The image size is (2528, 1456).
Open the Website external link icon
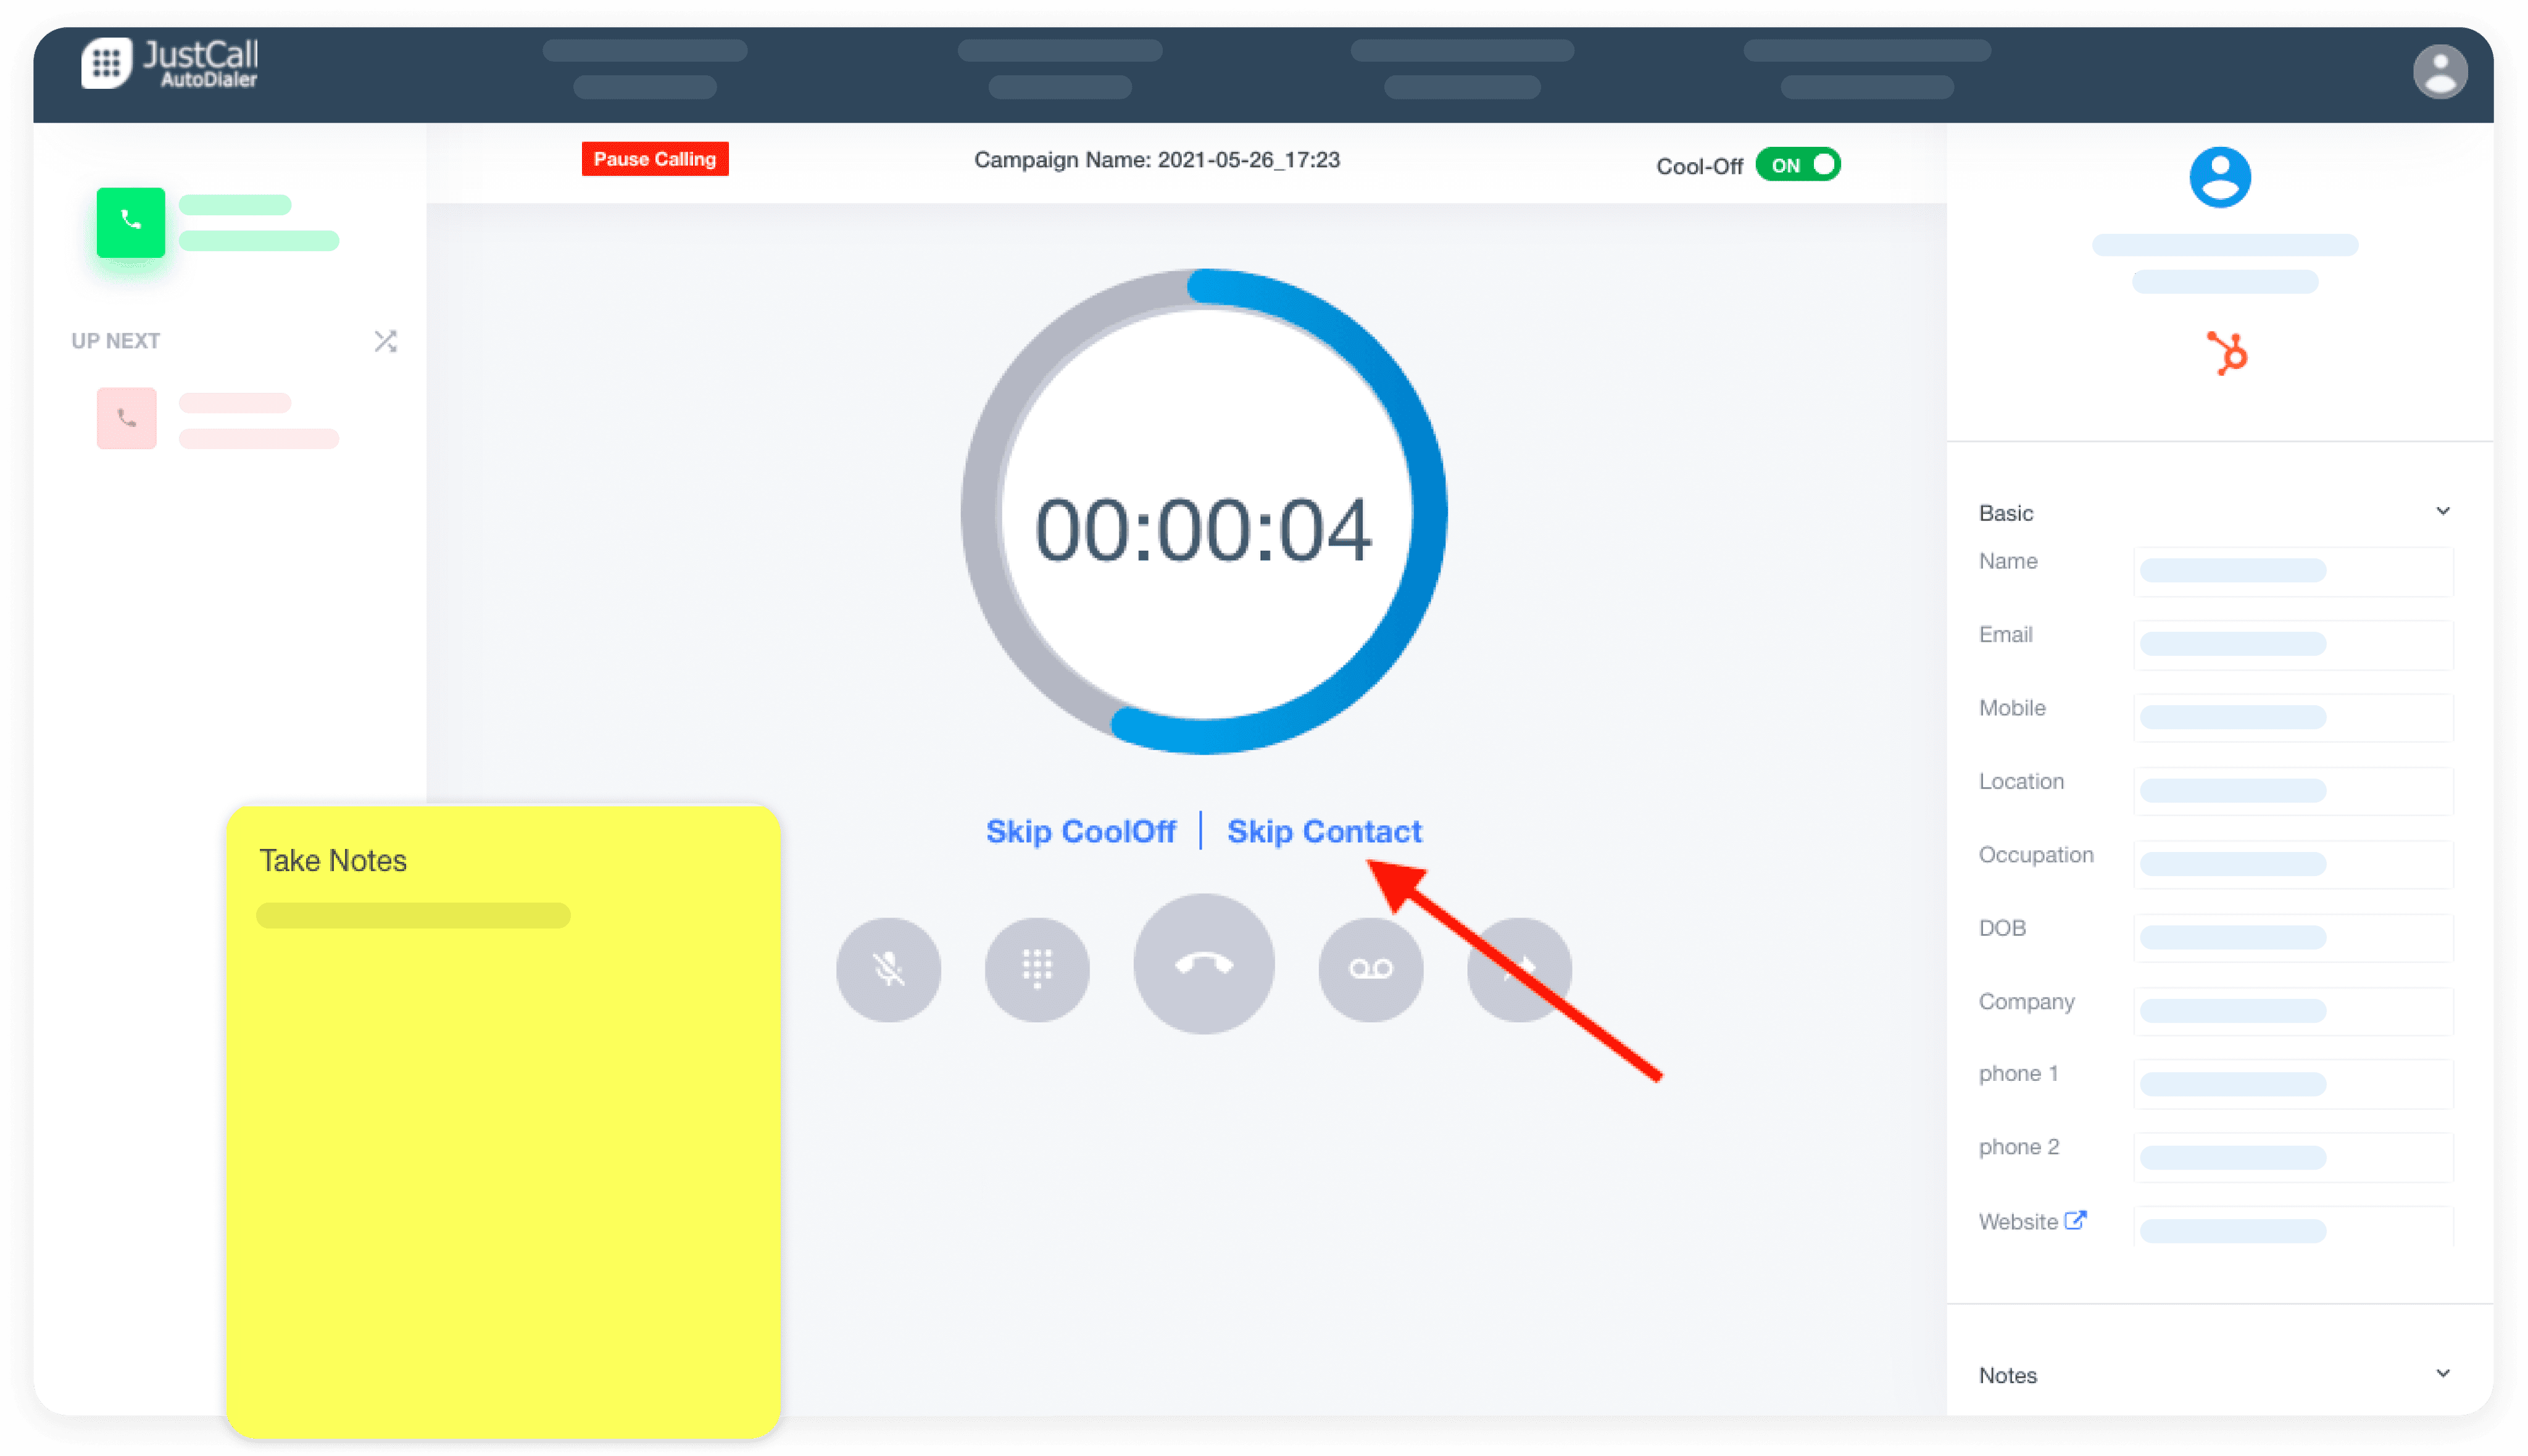tap(2076, 1219)
